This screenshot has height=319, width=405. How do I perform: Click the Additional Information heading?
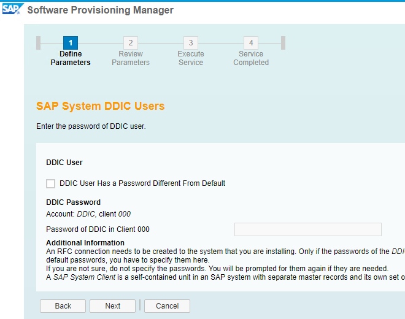click(x=85, y=243)
